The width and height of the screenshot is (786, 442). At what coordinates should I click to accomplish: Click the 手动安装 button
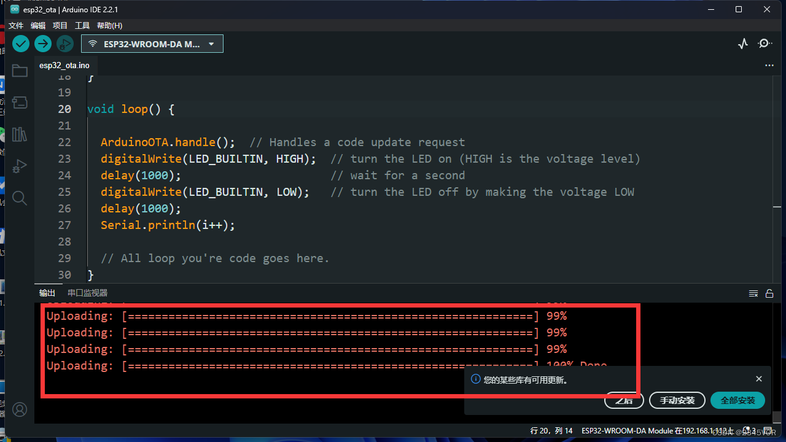point(677,400)
